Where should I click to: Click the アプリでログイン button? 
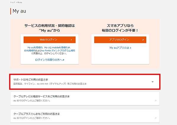pos(120,40)
